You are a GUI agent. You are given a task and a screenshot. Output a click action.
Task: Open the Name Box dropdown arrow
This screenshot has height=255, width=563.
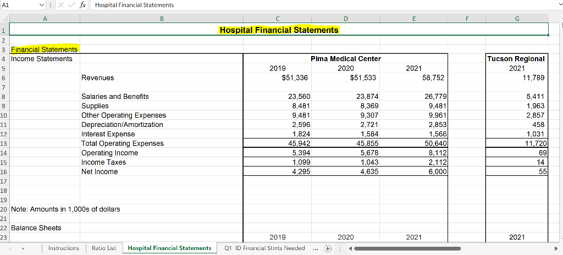pyautogui.click(x=42, y=5)
